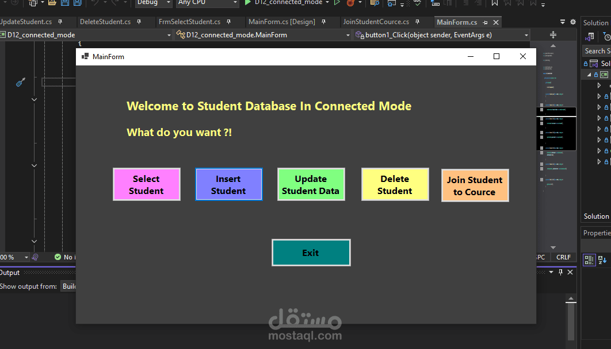Click the Solution Explorer bottom tab label

tap(596, 216)
